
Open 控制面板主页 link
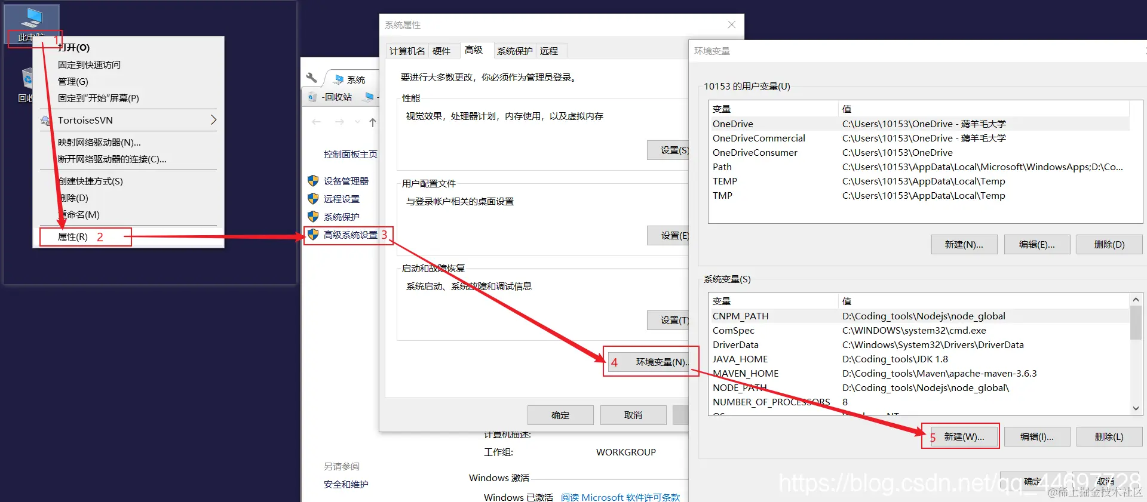(351, 155)
